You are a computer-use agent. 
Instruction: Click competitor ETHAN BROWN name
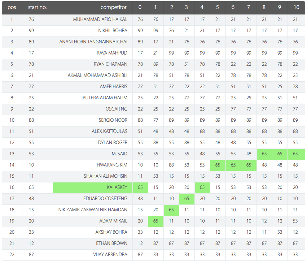click(x=111, y=243)
